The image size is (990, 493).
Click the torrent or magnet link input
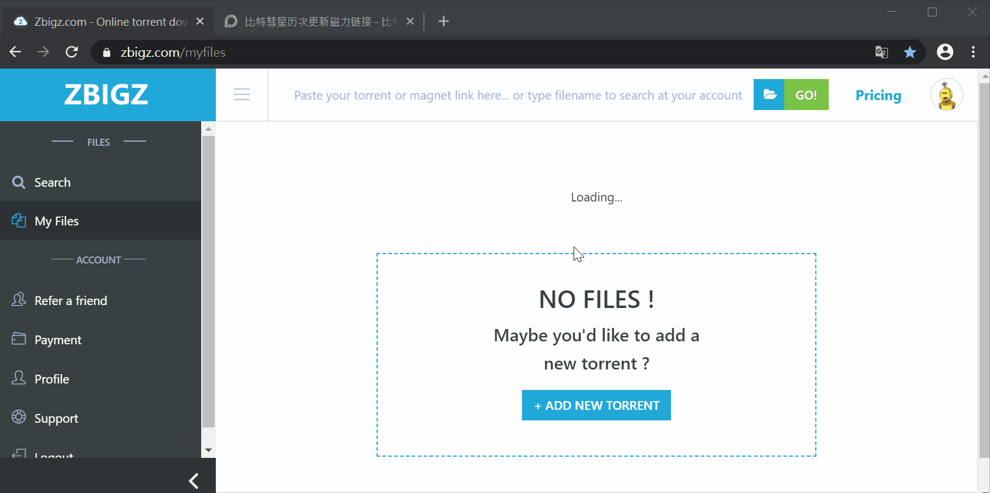(518, 95)
